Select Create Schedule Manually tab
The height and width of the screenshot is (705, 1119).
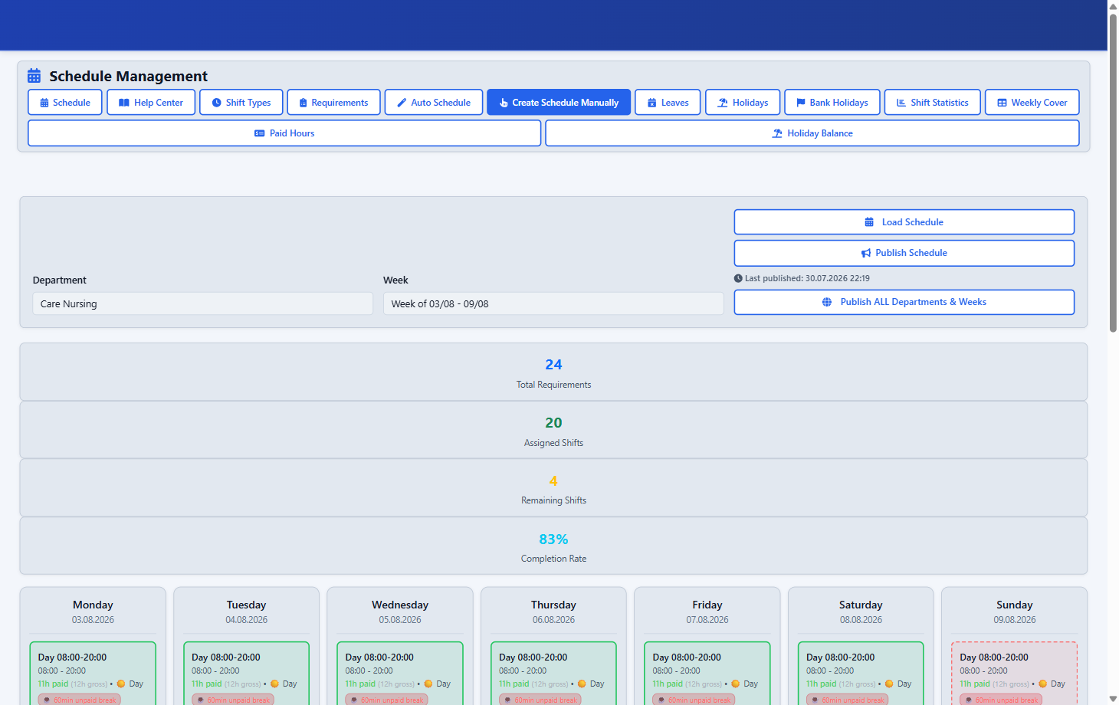pos(559,102)
